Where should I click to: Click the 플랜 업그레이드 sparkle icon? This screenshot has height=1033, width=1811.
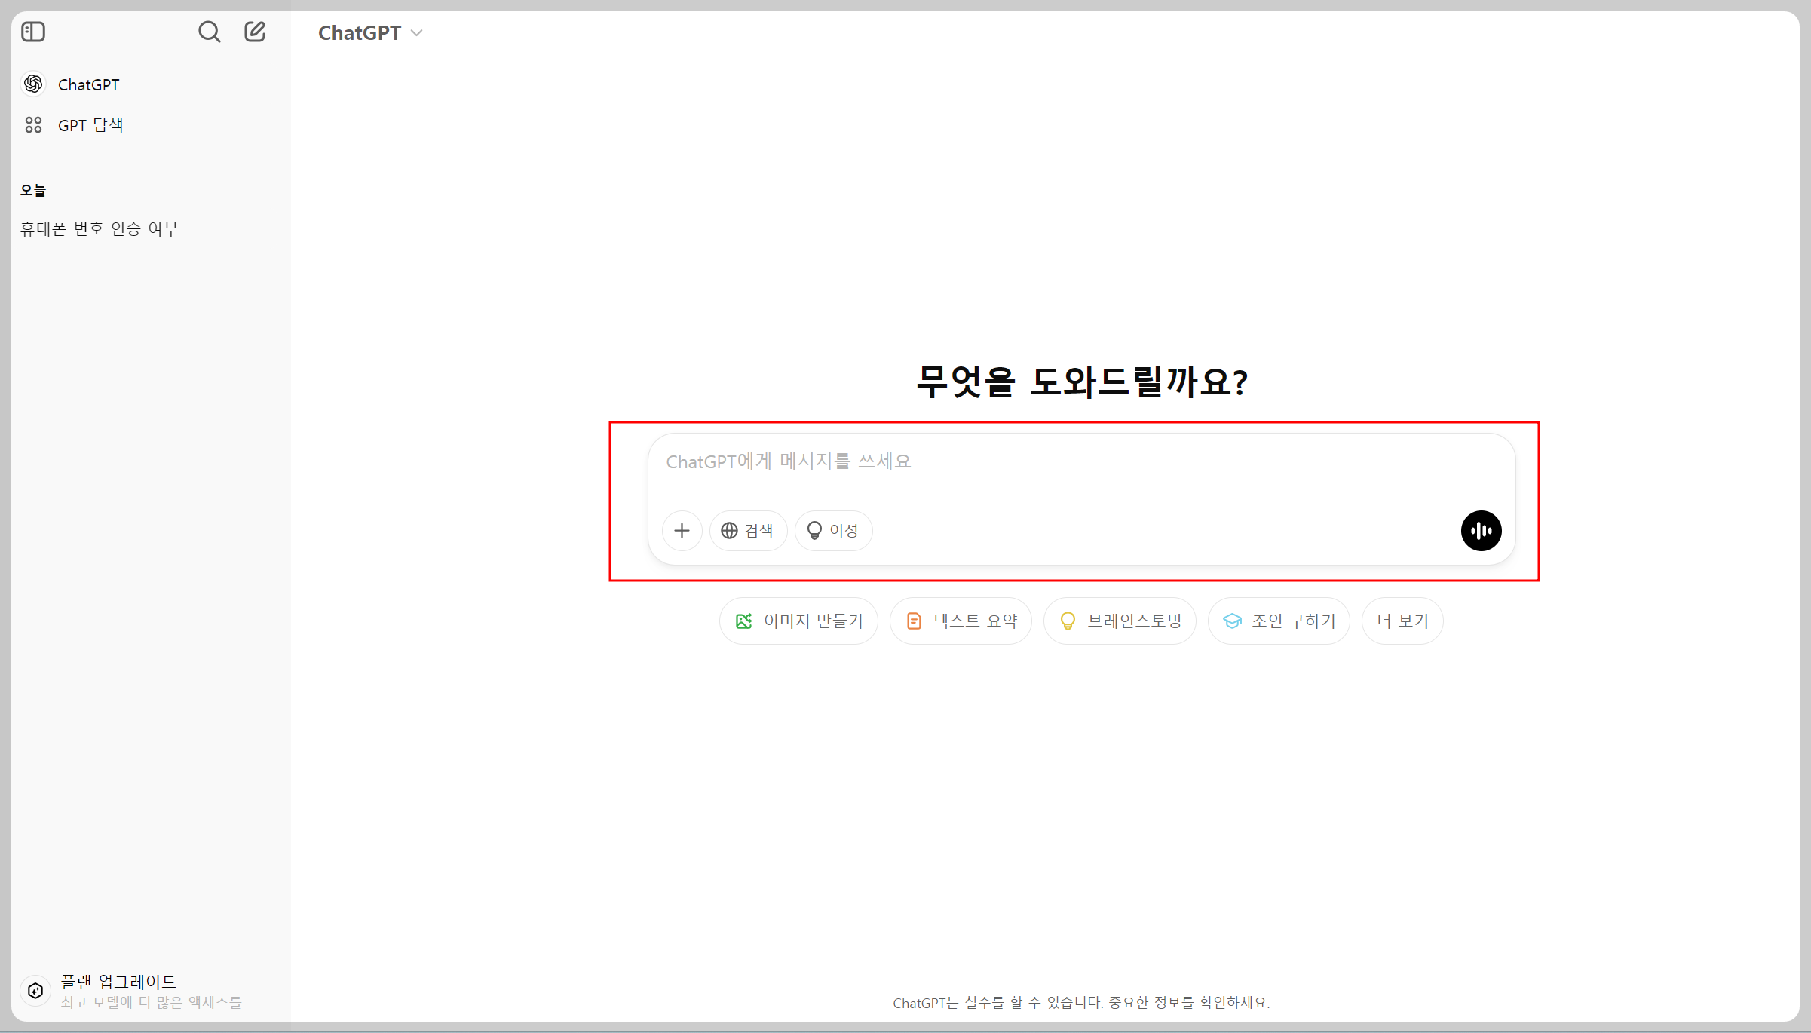35,991
